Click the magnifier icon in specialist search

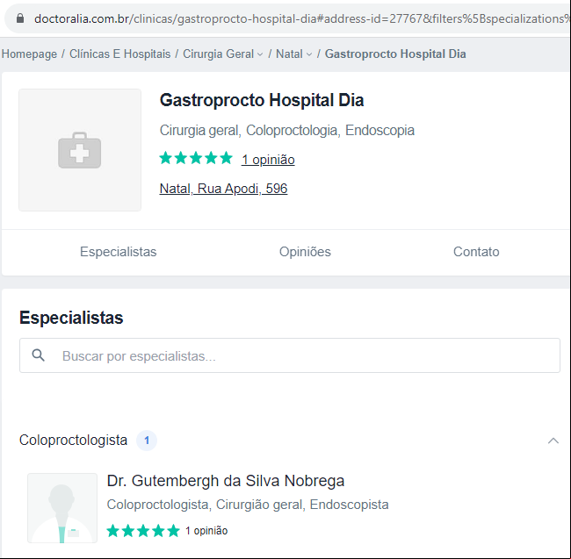tap(39, 355)
